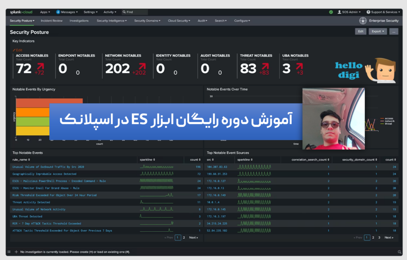Image resolution: width=407 pixels, height=260 pixels.
Task: Go to Incident Review
Action: (51, 21)
